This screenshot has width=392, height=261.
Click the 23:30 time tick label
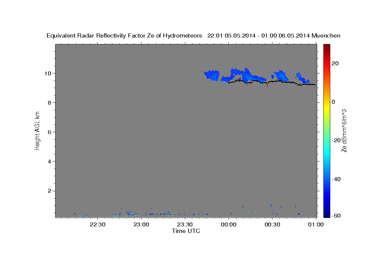[x=185, y=225]
